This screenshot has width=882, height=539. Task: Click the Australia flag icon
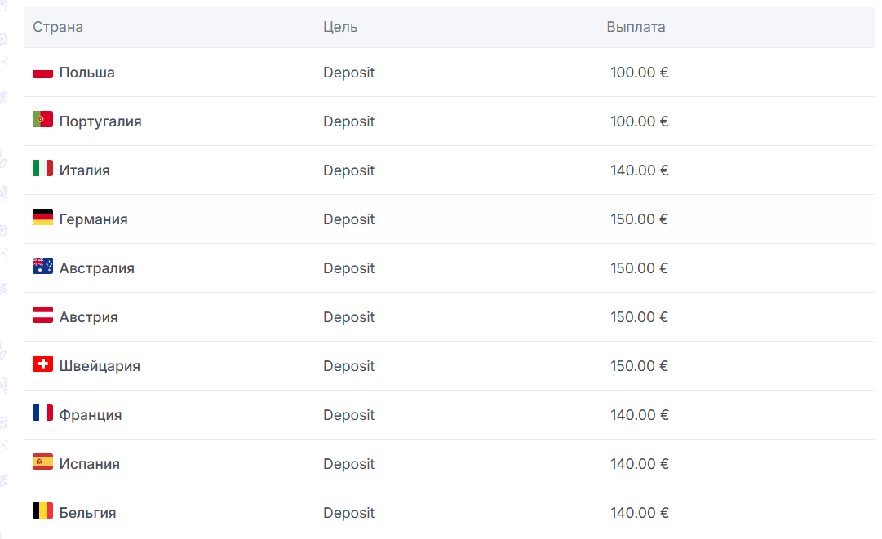tap(42, 267)
